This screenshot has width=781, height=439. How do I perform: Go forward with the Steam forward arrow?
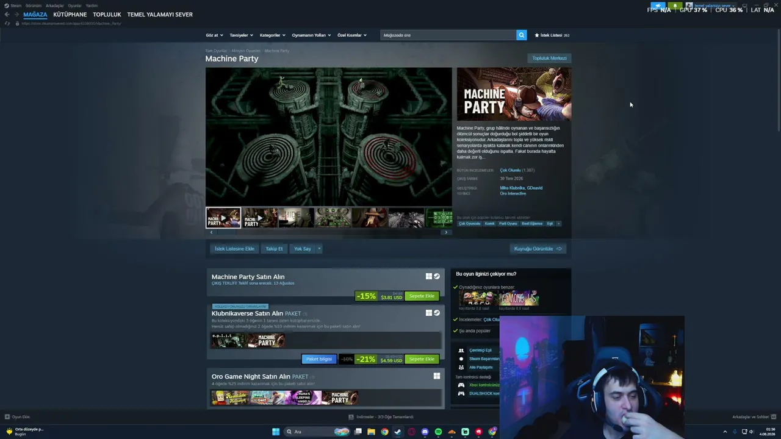click(x=15, y=15)
